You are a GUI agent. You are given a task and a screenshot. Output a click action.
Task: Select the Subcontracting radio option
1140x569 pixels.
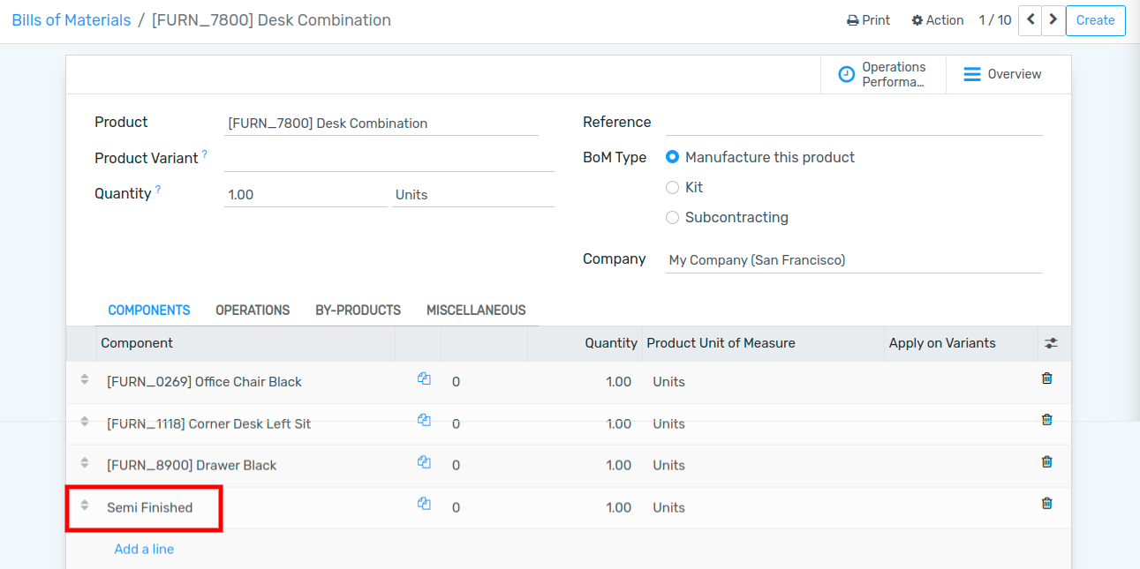coord(672,217)
